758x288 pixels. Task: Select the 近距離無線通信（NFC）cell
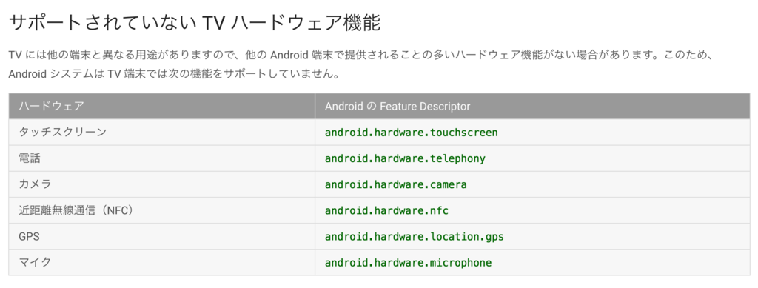click(x=162, y=211)
